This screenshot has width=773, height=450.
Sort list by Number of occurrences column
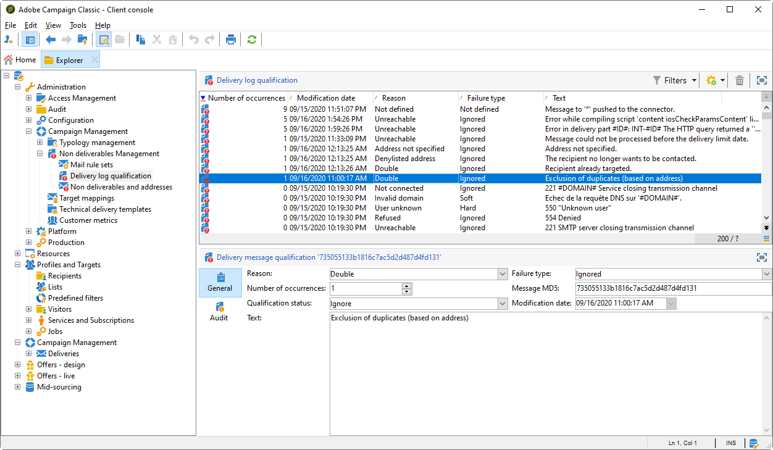[246, 98]
